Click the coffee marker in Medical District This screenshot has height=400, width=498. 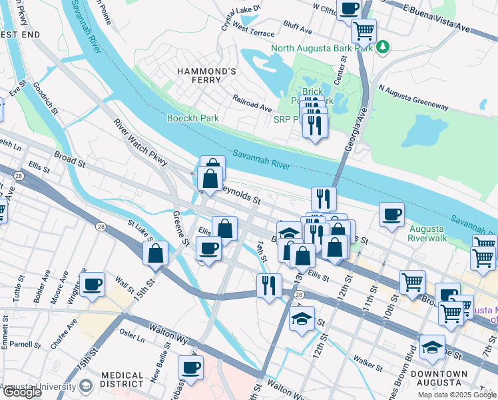pyautogui.click(x=190, y=370)
